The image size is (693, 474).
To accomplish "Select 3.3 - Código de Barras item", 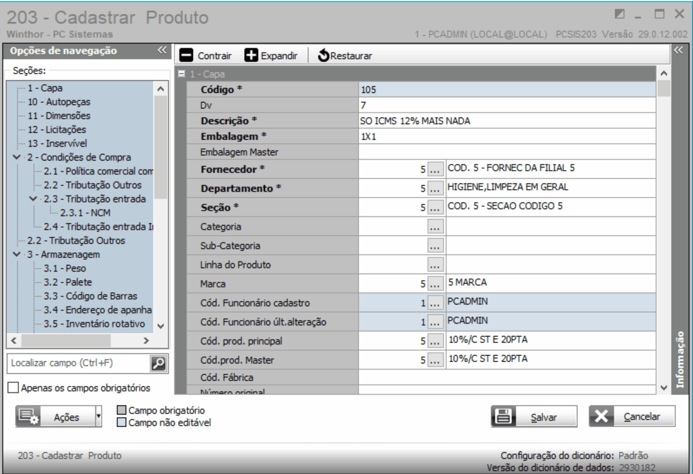I will point(90,296).
